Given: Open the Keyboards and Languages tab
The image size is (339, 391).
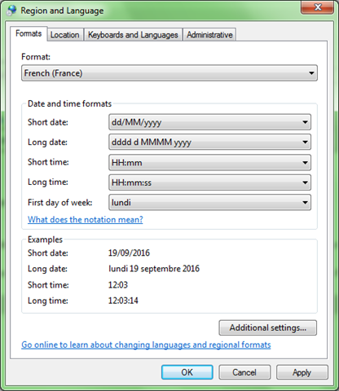Looking at the screenshot, I should [133, 35].
